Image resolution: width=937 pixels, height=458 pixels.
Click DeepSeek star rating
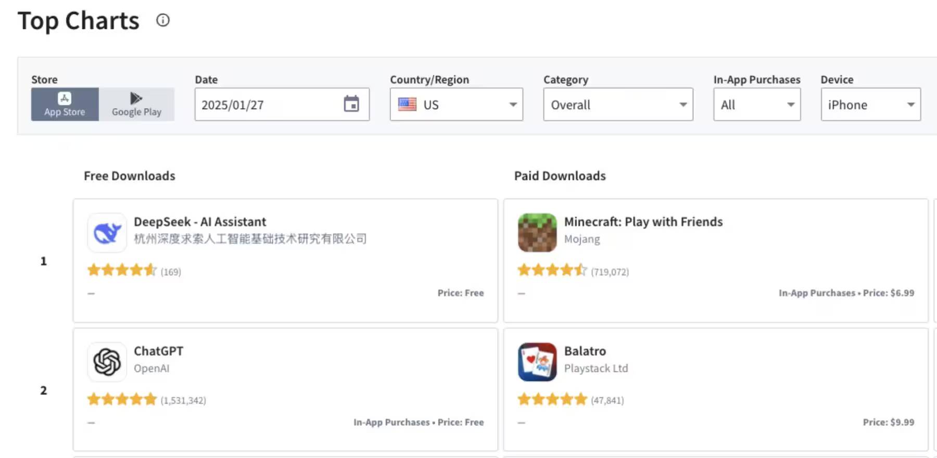(122, 270)
